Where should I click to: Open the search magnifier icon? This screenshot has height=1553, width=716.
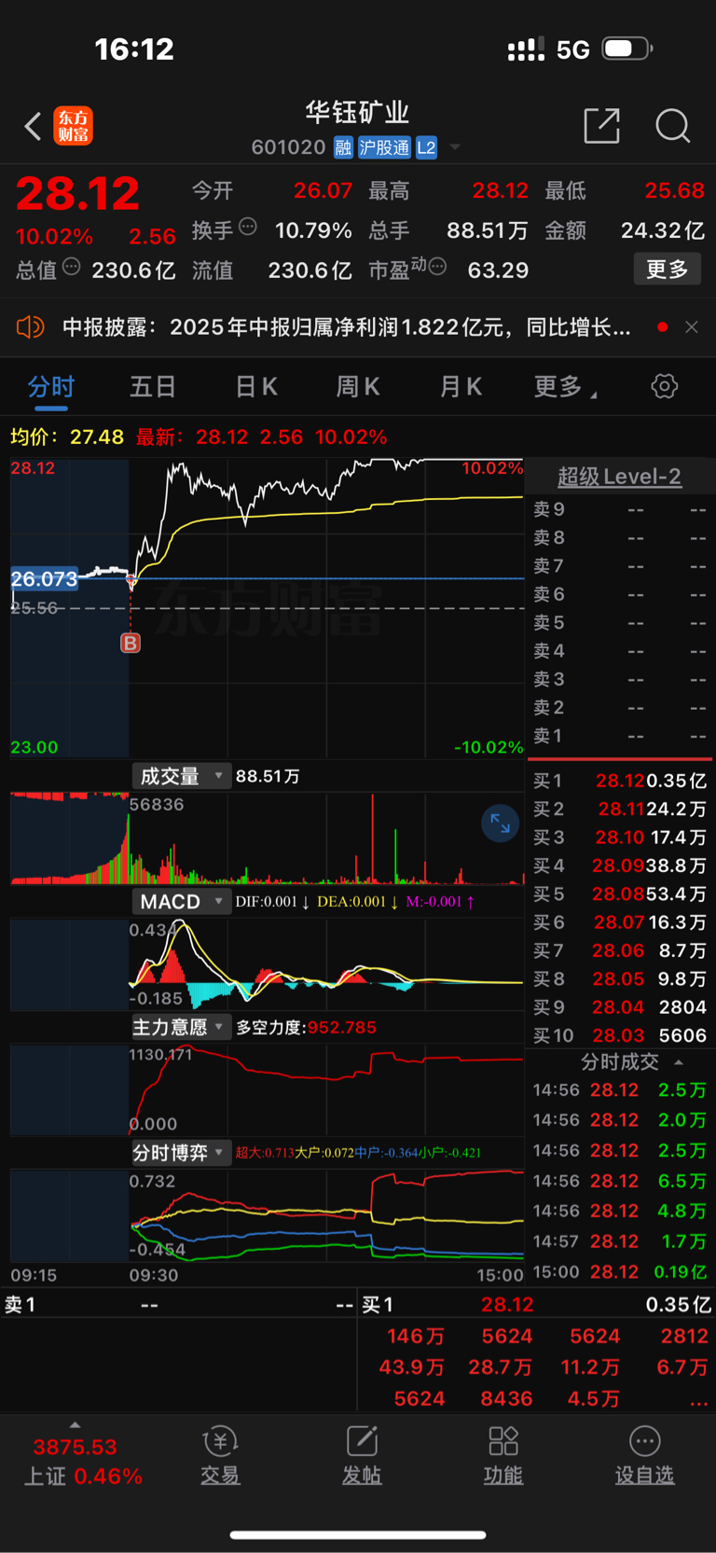(x=672, y=126)
